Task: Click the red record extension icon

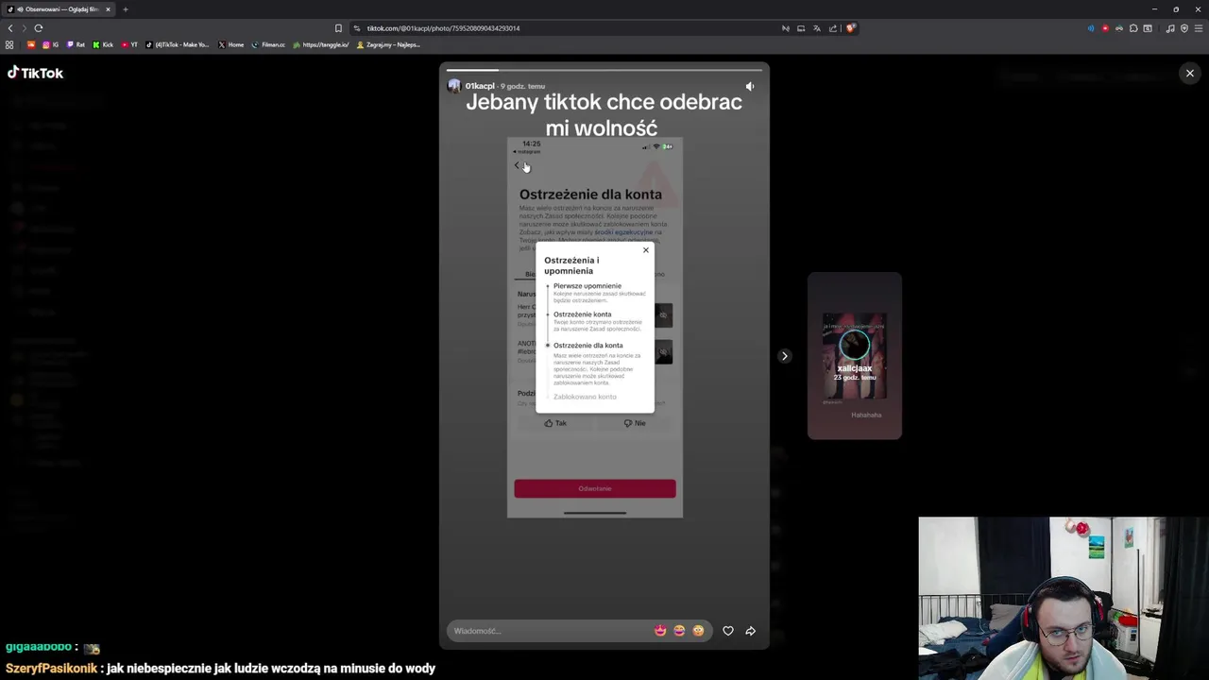Action: click(x=1105, y=28)
